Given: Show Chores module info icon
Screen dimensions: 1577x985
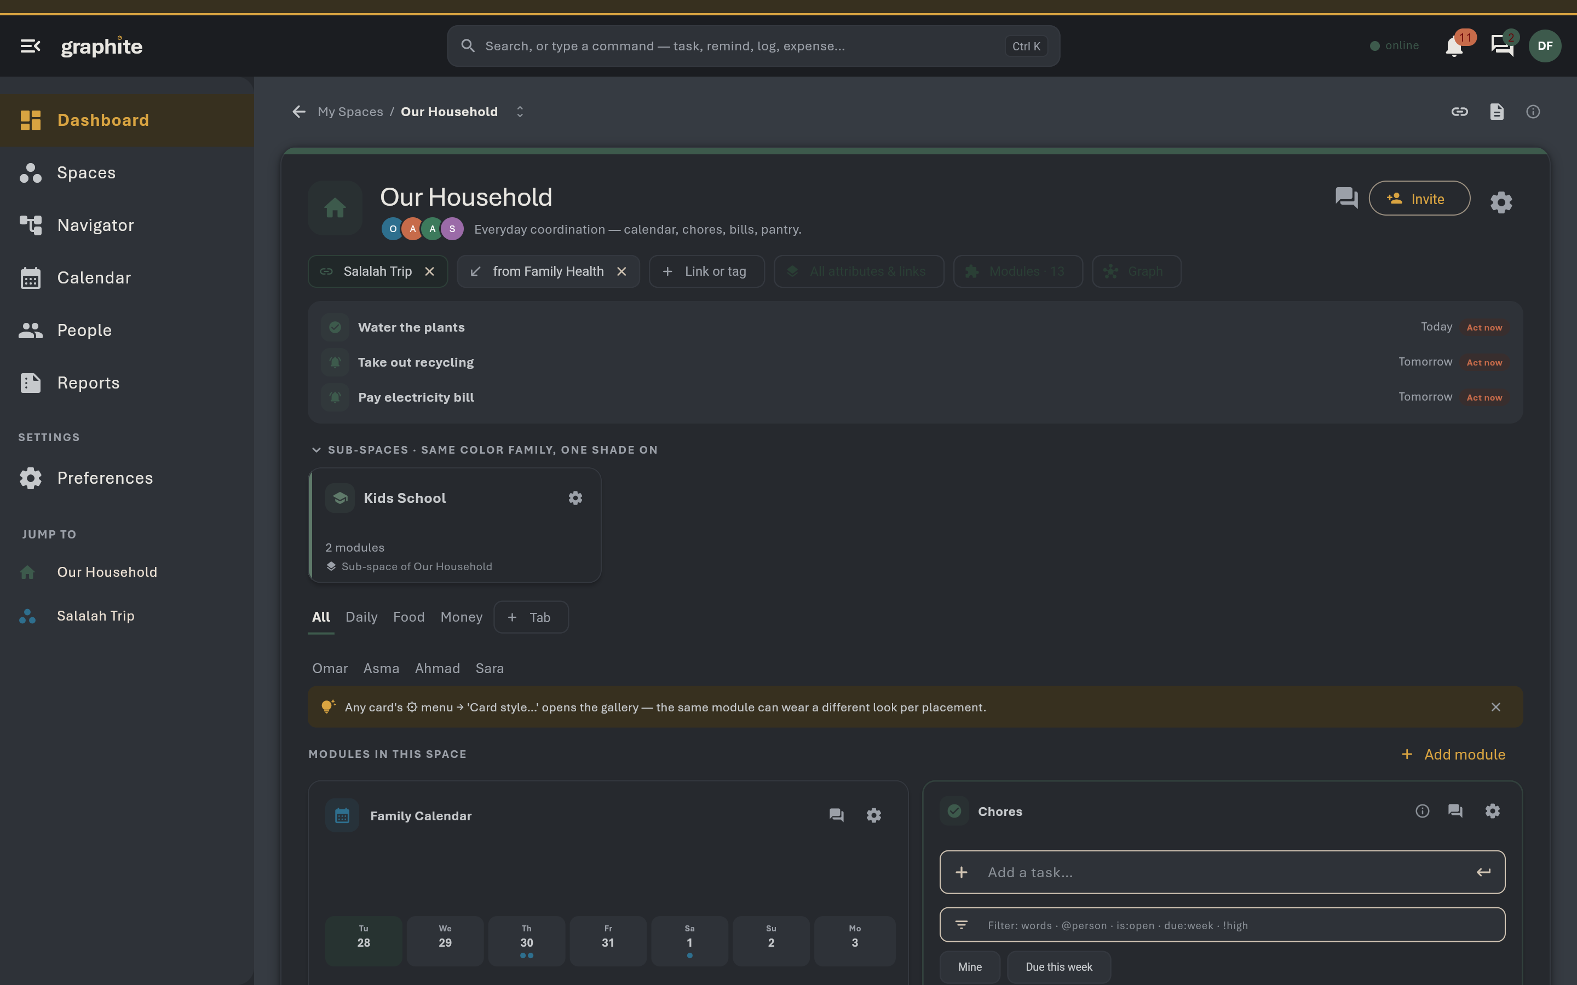Looking at the screenshot, I should (x=1422, y=811).
